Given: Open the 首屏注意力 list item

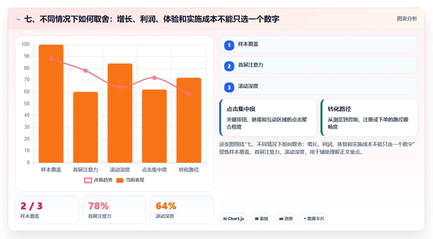Looking at the screenshot, I should click(319, 65).
